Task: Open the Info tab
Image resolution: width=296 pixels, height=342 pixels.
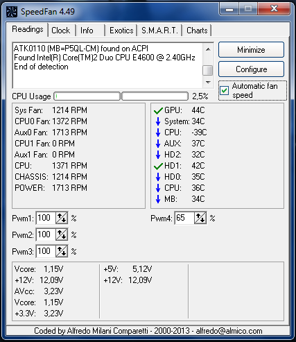Action: click(x=87, y=31)
